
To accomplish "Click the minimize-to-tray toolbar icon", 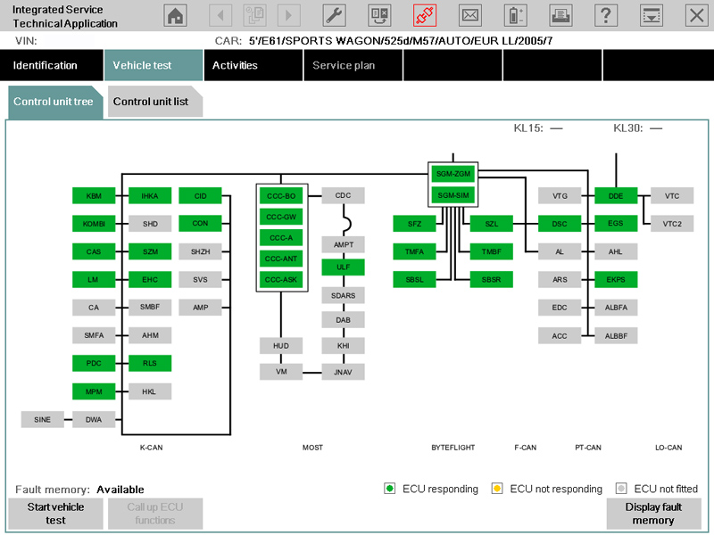I will tap(652, 15).
